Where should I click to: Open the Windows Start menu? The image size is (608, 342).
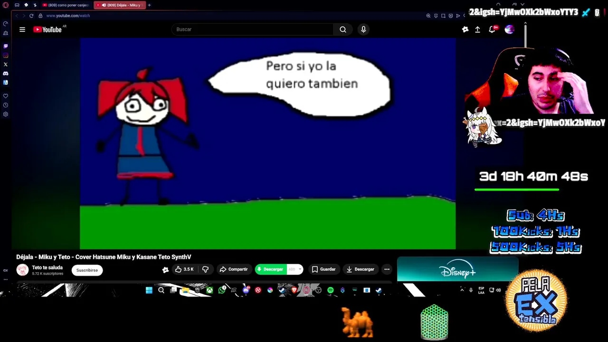149,290
